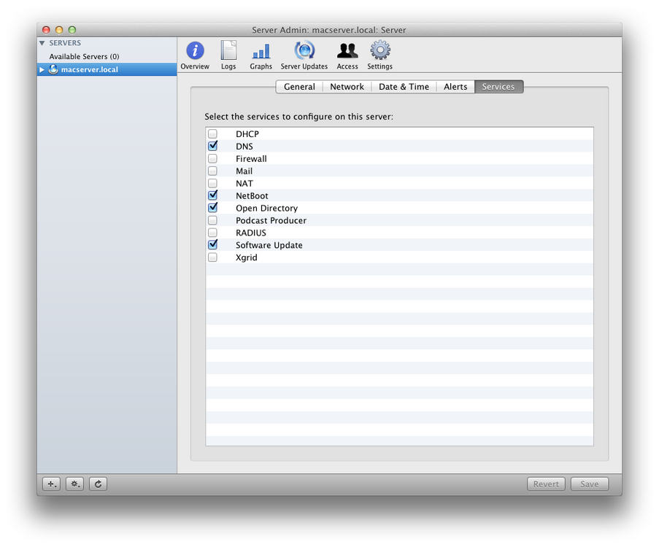Click the DHCP service label
Image resolution: width=659 pixels, height=547 pixels.
click(x=247, y=134)
